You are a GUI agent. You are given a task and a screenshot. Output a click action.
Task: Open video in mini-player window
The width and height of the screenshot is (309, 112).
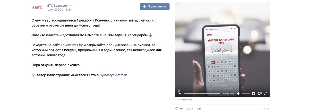pos(253,93)
